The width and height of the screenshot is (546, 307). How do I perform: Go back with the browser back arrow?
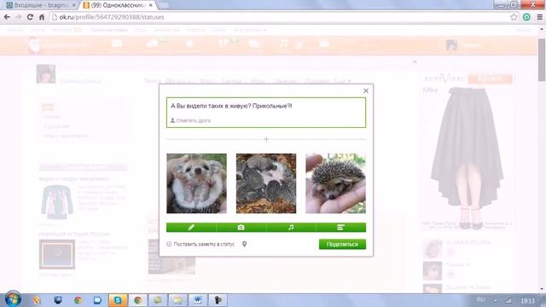pos(7,17)
